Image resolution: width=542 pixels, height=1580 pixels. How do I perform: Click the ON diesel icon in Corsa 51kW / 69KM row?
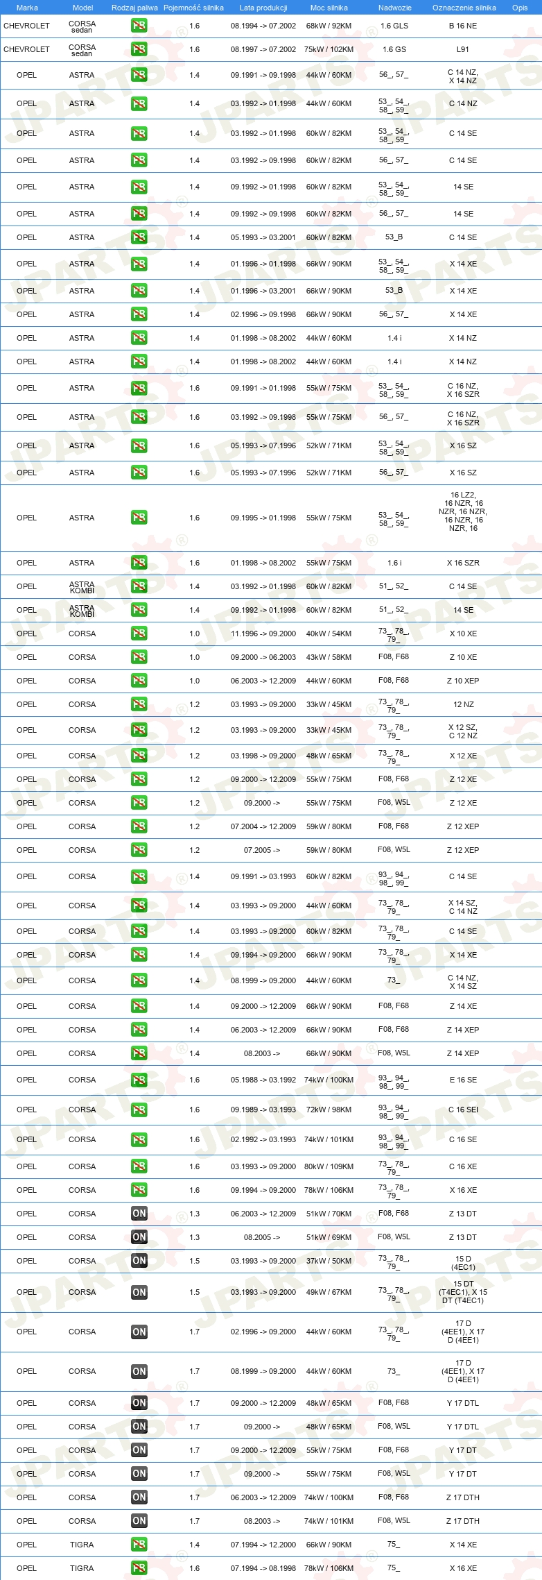[139, 1237]
